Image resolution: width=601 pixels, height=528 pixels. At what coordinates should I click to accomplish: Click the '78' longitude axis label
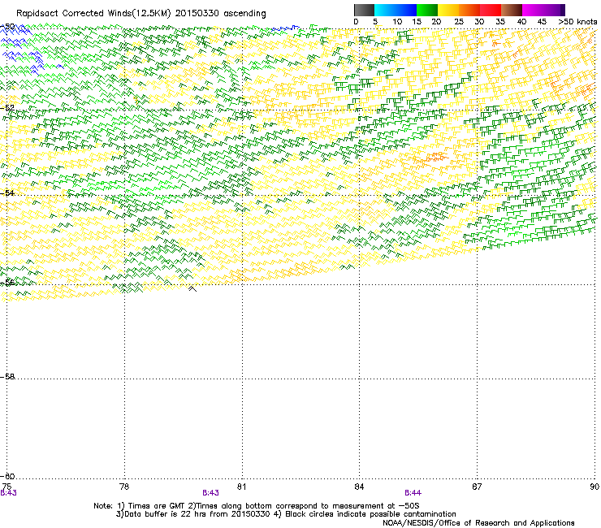(x=123, y=487)
